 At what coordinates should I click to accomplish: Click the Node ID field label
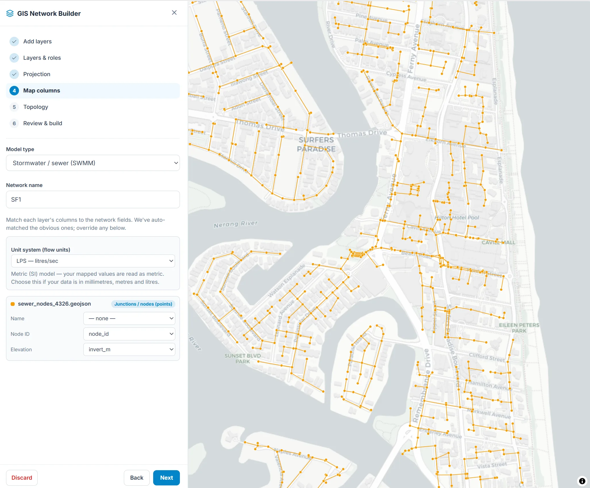(x=20, y=334)
